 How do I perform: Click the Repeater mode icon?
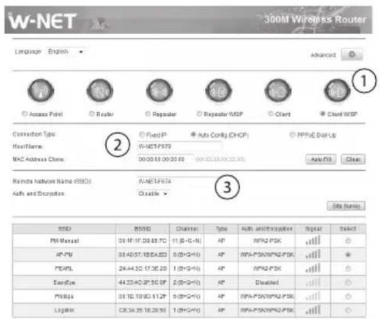coord(159,91)
